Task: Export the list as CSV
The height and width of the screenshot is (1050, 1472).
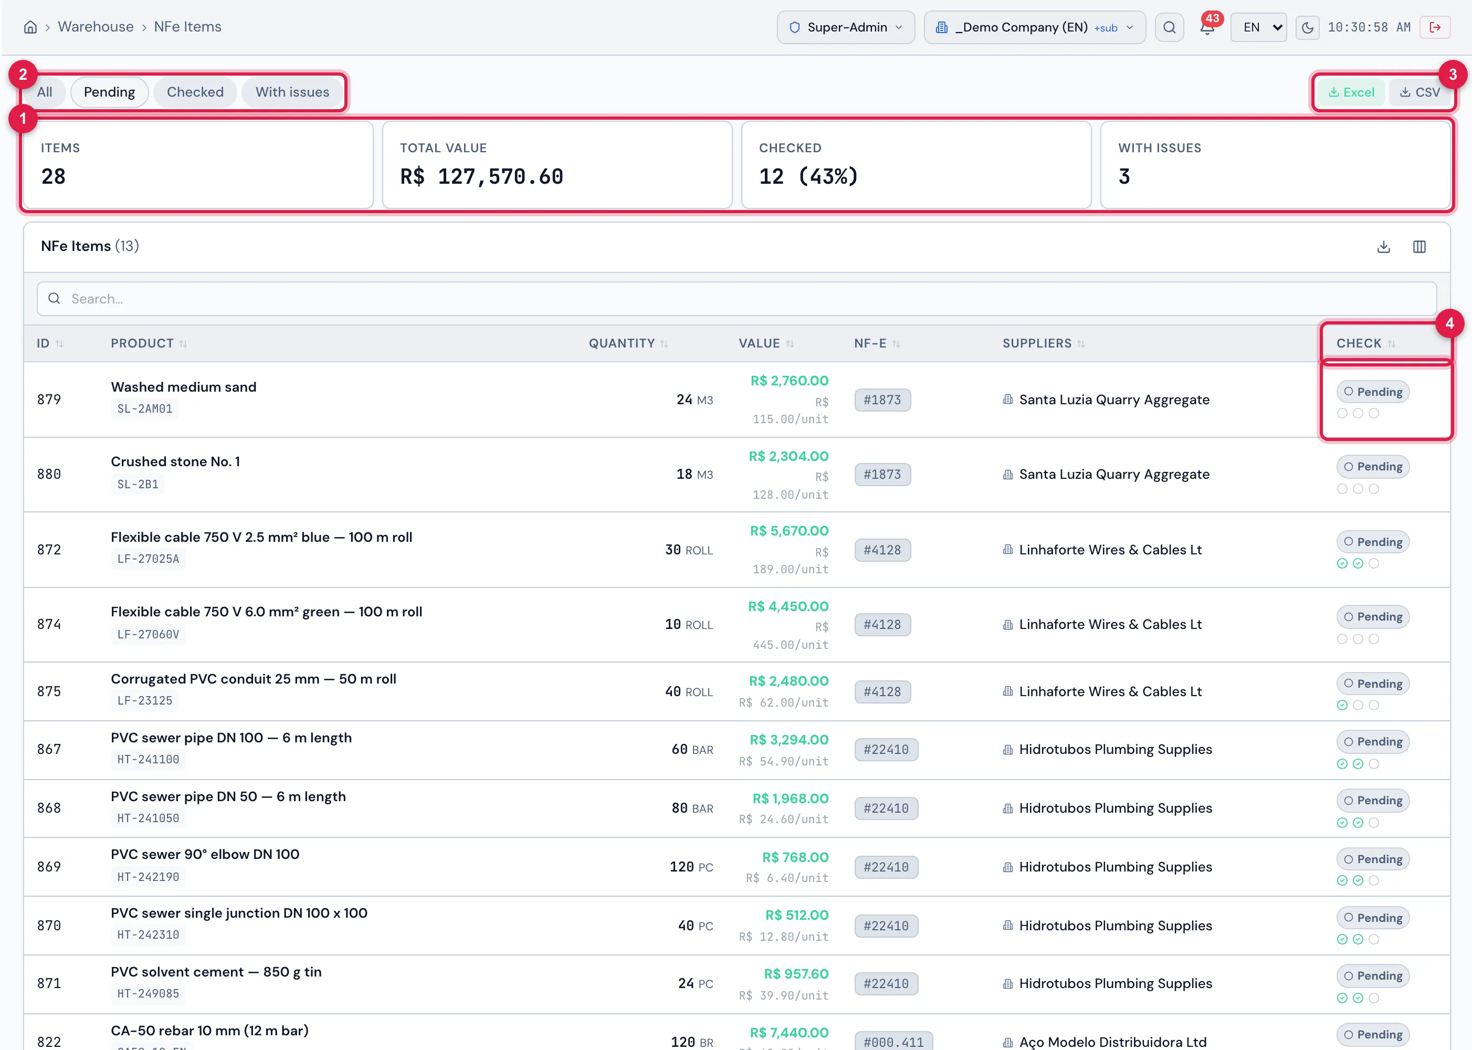Action: [1420, 92]
